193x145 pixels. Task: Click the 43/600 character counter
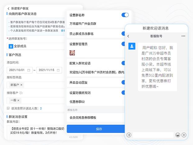tap(73, 137)
